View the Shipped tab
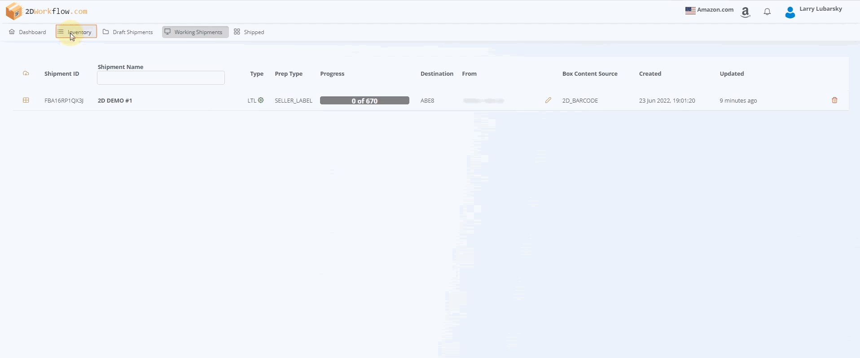Image resolution: width=860 pixels, height=358 pixels. coord(249,32)
